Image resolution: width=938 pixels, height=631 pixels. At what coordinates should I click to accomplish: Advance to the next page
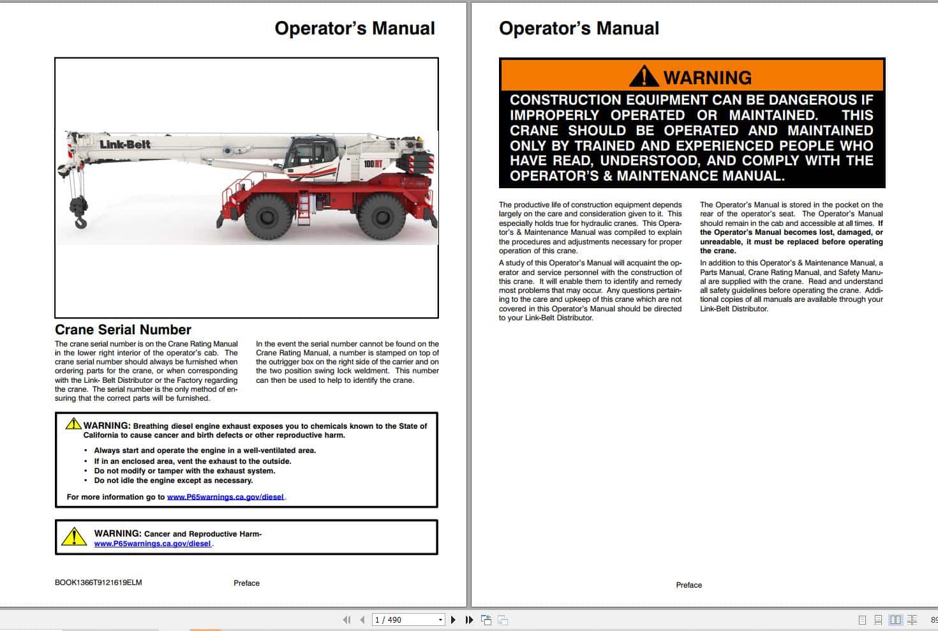454,620
